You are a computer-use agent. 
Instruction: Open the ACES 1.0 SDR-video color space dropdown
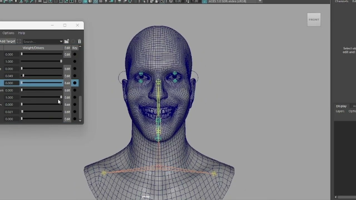click(259, 2)
